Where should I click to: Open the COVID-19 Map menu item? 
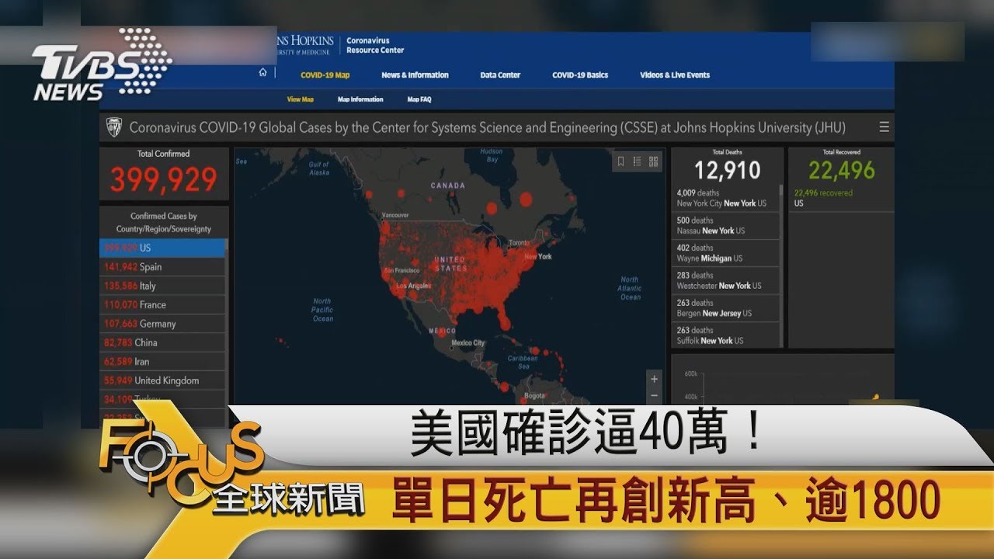coord(325,75)
